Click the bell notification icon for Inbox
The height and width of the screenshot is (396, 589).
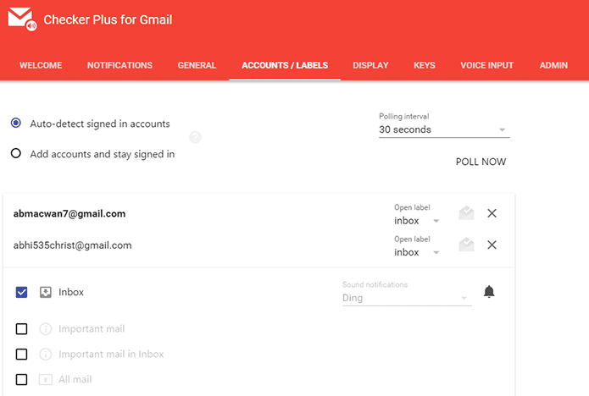tap(489, 291)
